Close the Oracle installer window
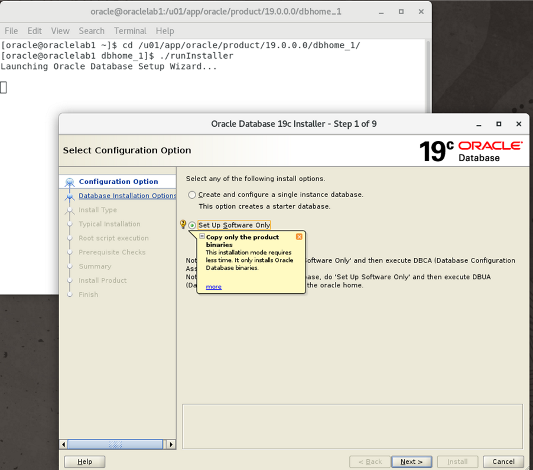This screenshot has height=470, width=533. click(519, 124)
